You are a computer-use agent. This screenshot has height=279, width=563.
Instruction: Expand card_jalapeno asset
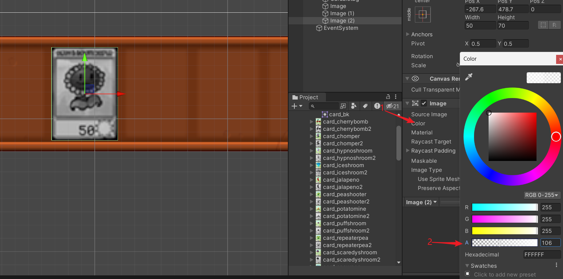311,180
